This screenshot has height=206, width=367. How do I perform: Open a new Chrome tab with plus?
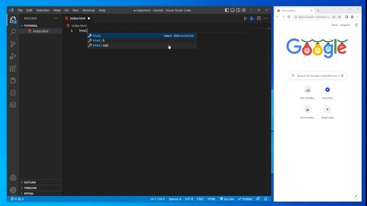click(318, 10)
